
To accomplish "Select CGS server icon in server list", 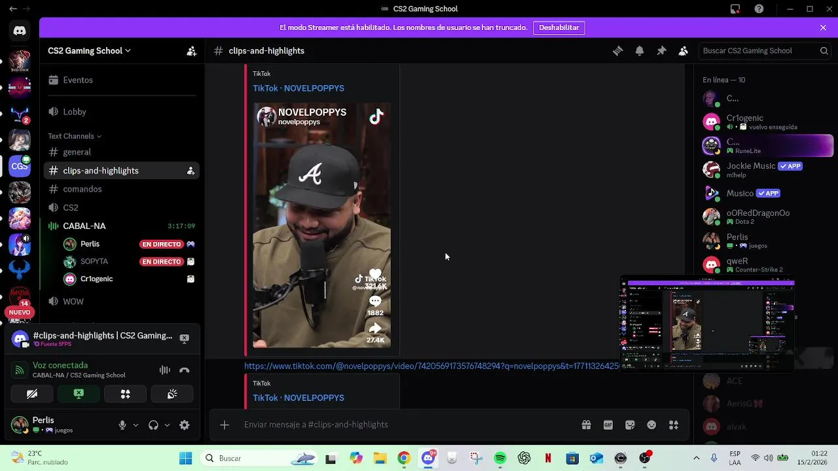I will tap(20, 166).
